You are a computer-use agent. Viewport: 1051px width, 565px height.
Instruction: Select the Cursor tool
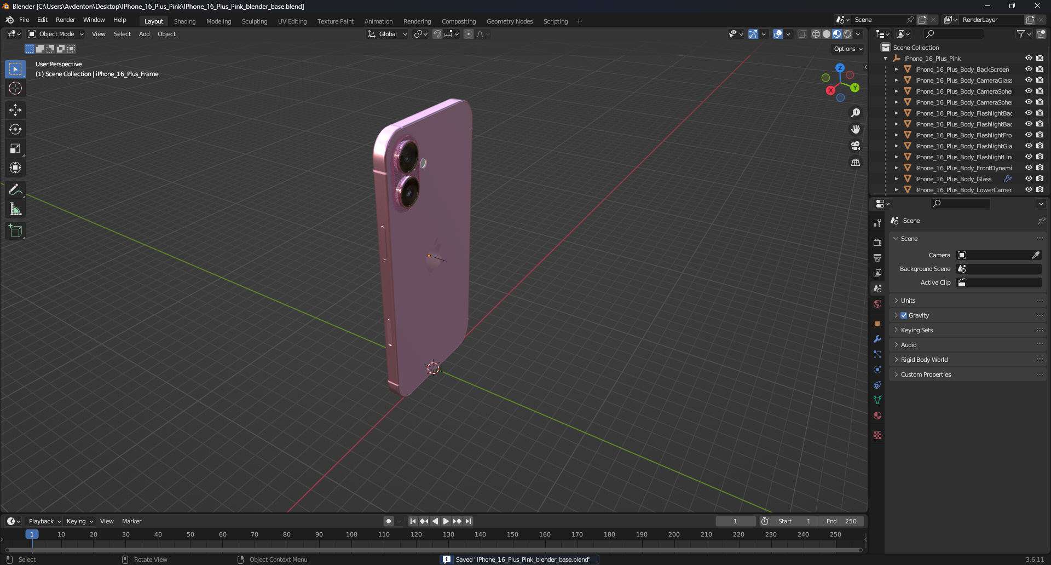(15, 88)
